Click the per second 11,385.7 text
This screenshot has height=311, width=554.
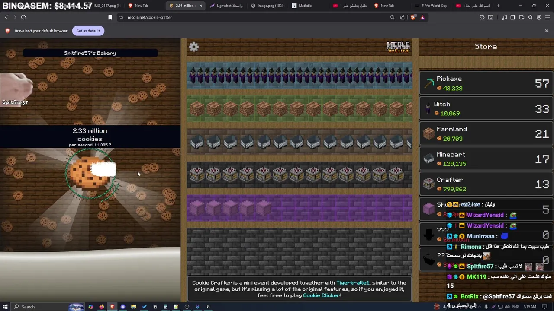click(x=90, y=145)
